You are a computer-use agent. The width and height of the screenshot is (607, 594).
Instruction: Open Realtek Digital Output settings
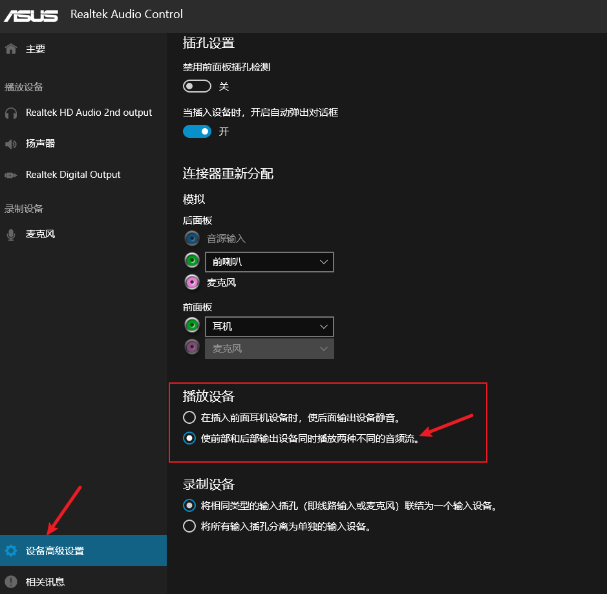tap(73, 175)
